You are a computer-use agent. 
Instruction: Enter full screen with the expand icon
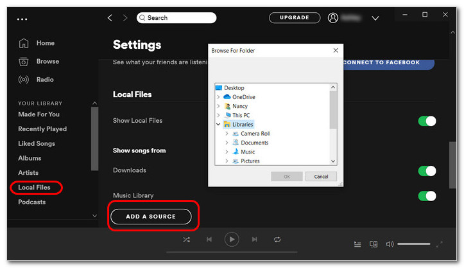pyautogui.click(x=440, y=244)
